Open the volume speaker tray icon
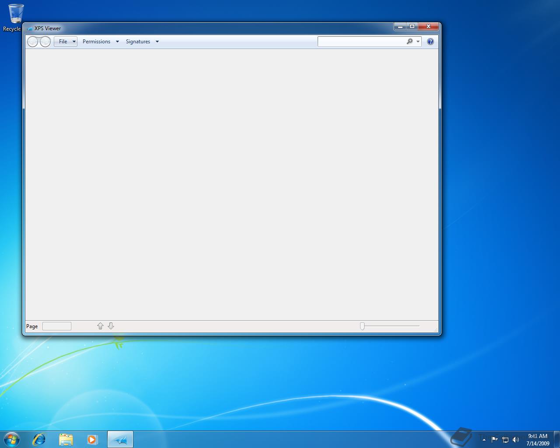Viewport: 560px width, 448px height. point(516,440)
